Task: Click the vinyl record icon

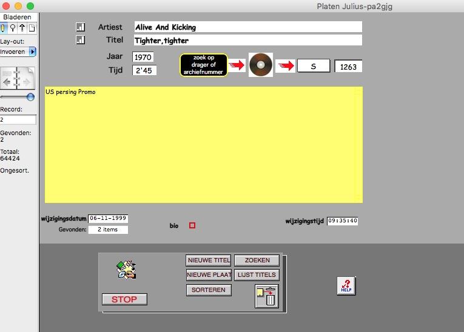Action: pos(261,65)
